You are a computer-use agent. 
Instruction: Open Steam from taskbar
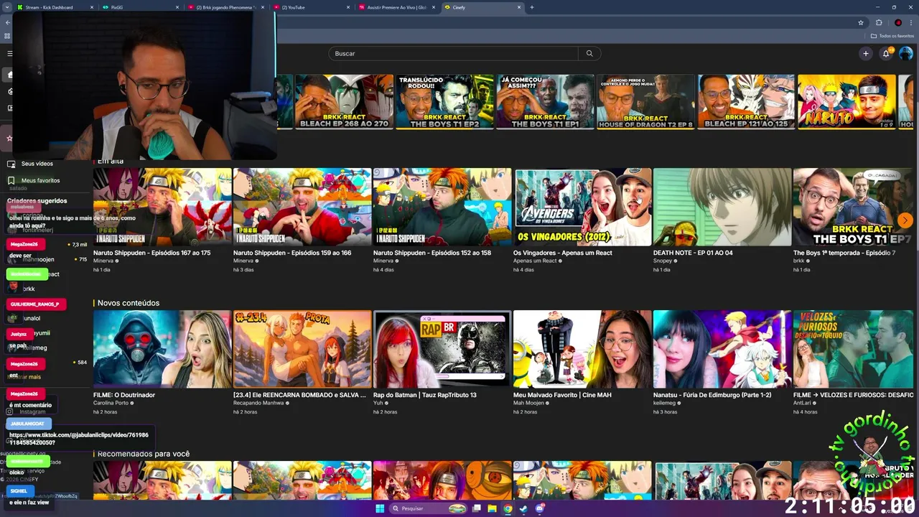[x=523, y=508]
